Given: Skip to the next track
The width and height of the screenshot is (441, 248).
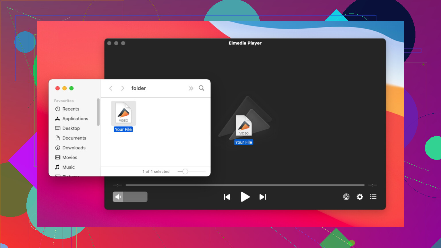Looking at the screenshot, I should point(263,197).
